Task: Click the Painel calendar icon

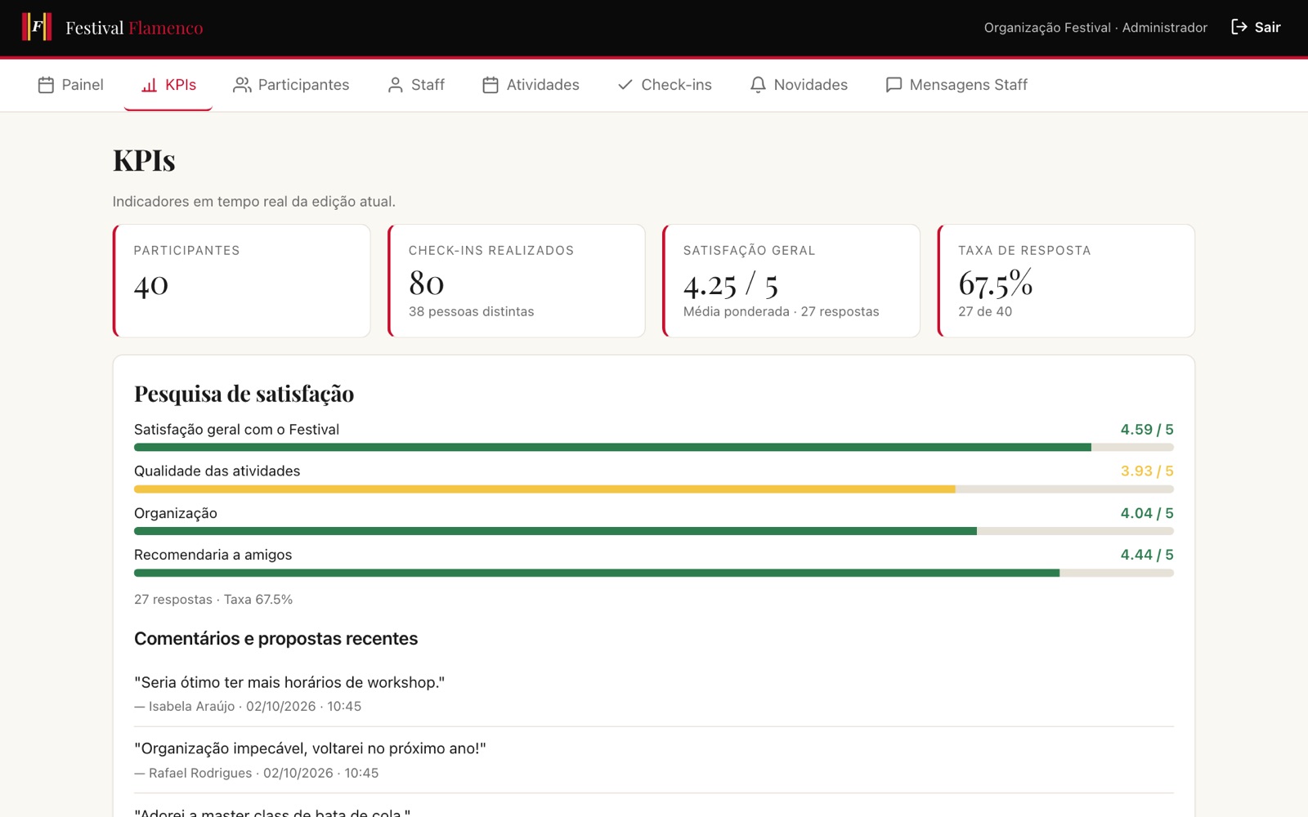Action: [46, 85]
